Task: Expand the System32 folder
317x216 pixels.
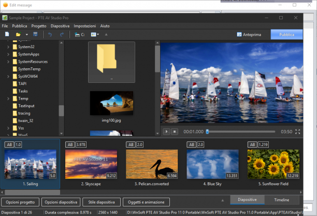Action: click(8, 47)
